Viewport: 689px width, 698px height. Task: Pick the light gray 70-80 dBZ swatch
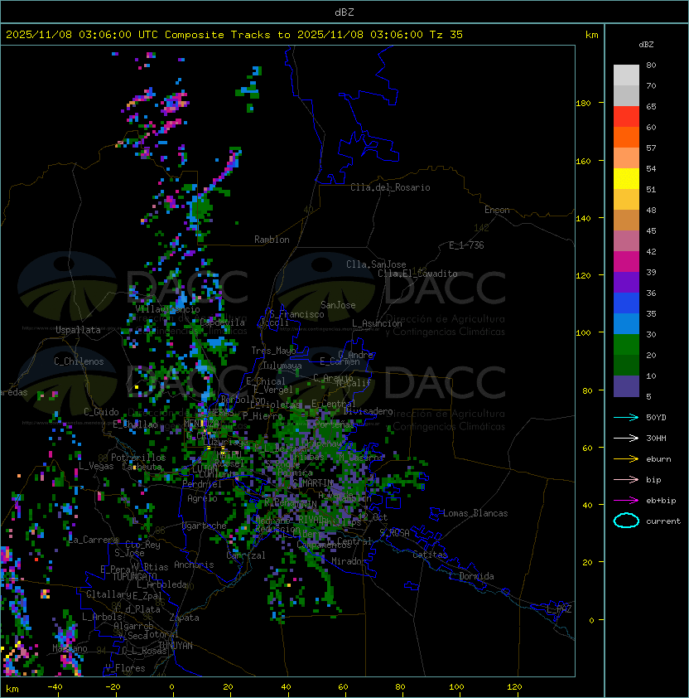[626, 75]
